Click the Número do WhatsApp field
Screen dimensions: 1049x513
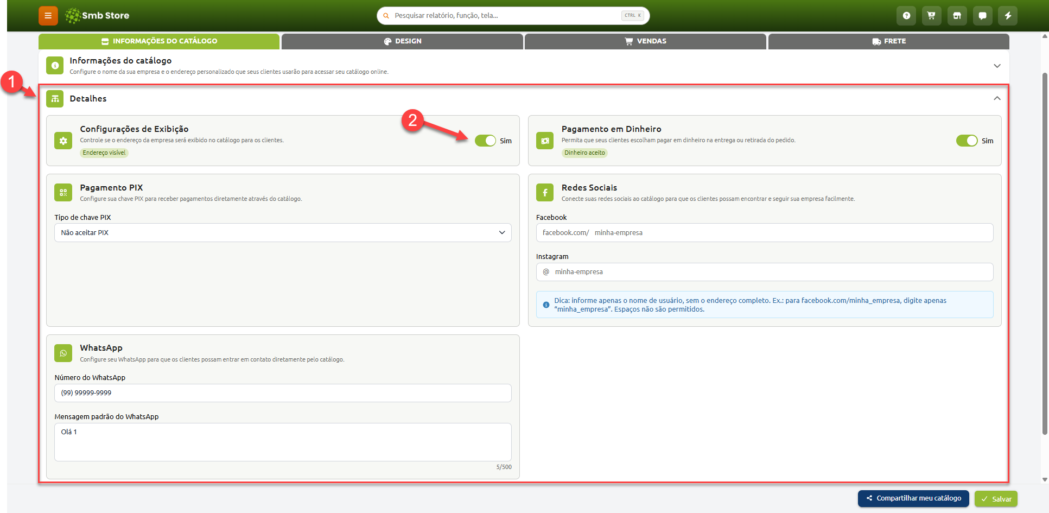tap(283, 393)
